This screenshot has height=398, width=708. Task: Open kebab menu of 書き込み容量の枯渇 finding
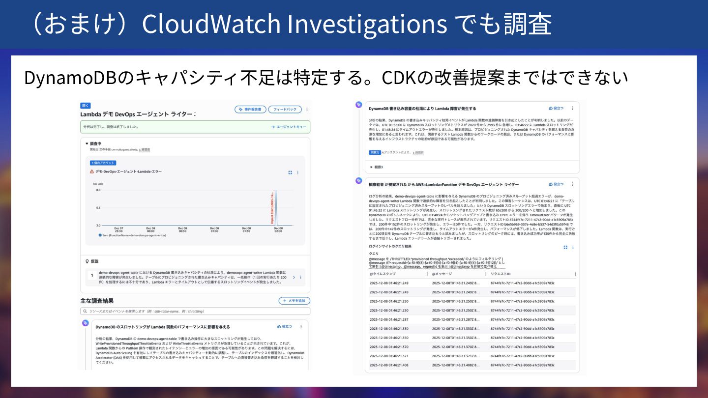(572, 108)
